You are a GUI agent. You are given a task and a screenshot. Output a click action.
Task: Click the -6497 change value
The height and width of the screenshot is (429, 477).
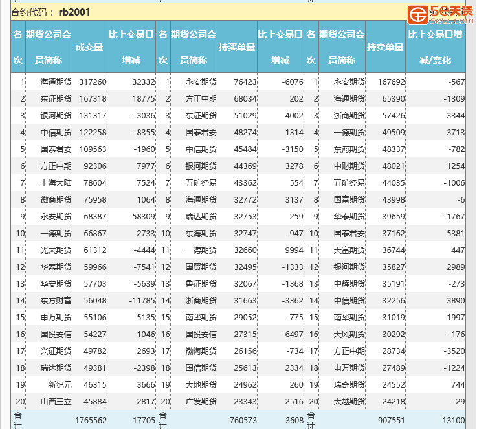293,335
